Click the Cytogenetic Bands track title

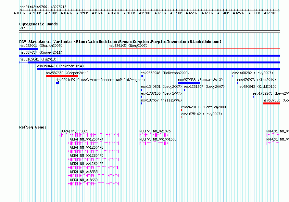[x=39, y=24]
